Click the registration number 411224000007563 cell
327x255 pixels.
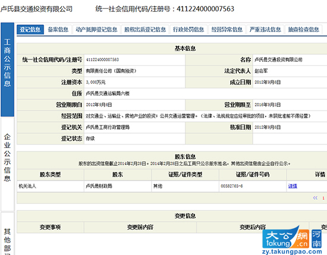point(134,59)
